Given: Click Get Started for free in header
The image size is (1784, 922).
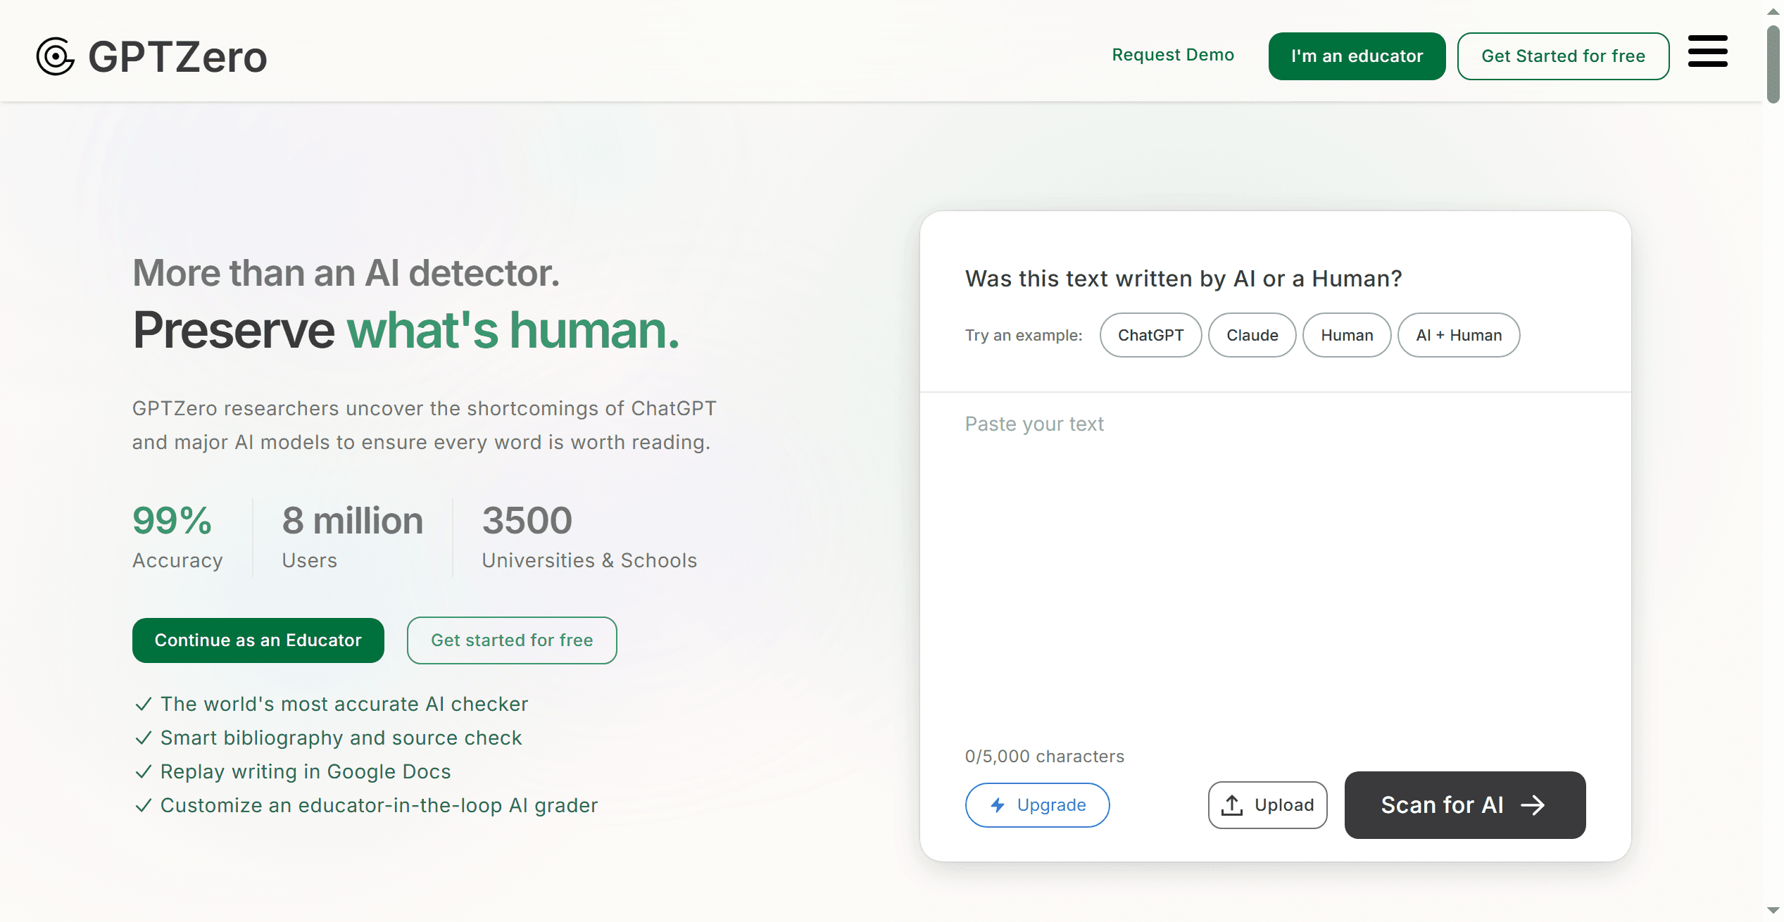Looking at the screenshot, I should 1563,56.
